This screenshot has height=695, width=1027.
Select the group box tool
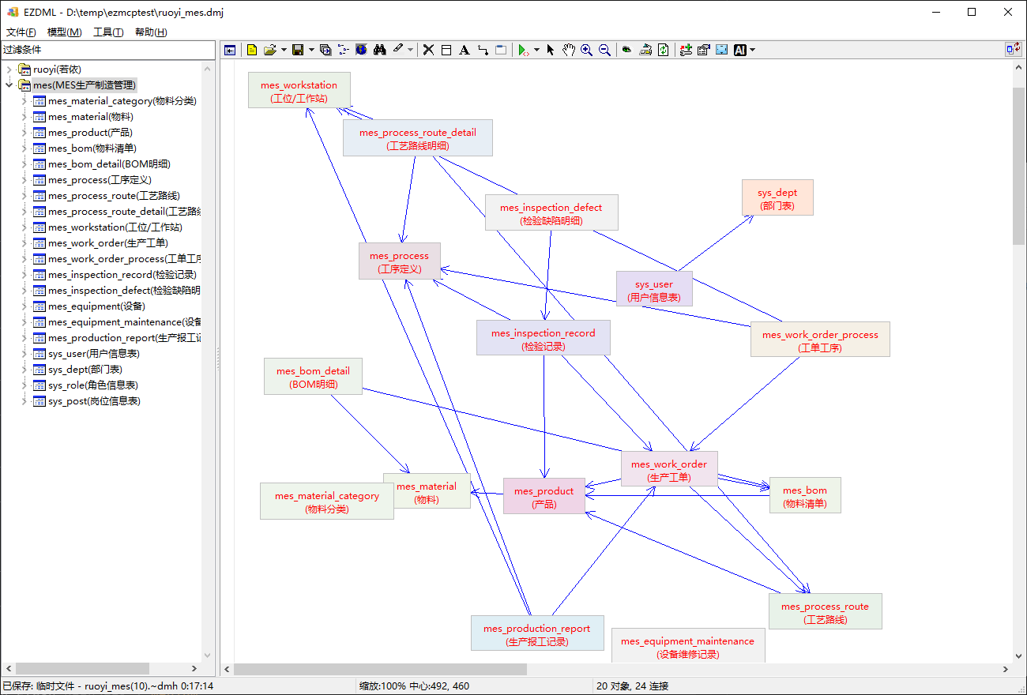pos(501,50)
